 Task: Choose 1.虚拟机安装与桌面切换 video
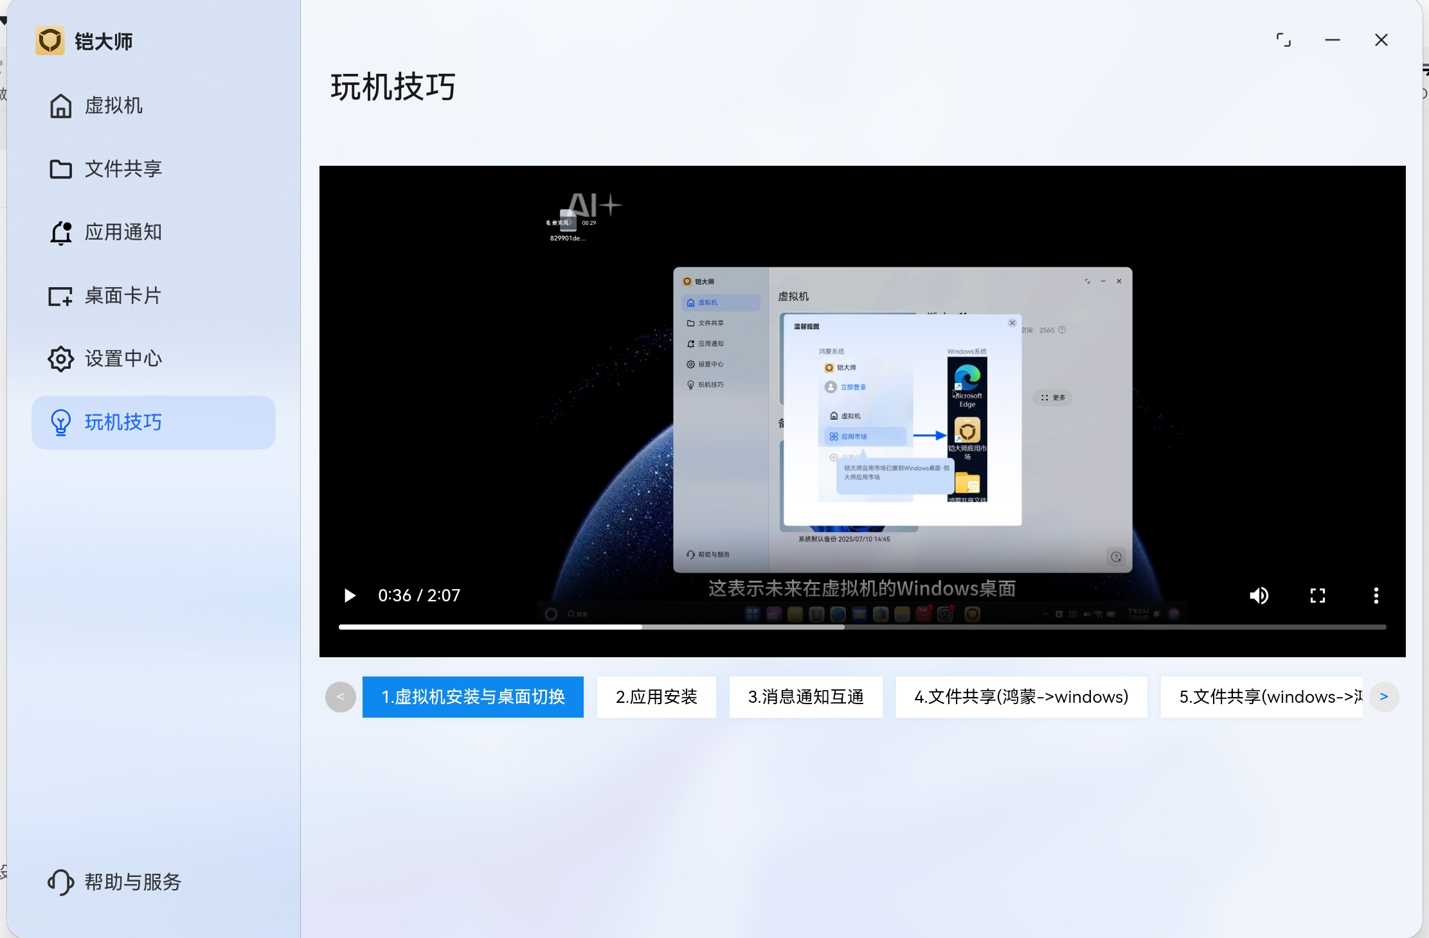click(473, 697)
